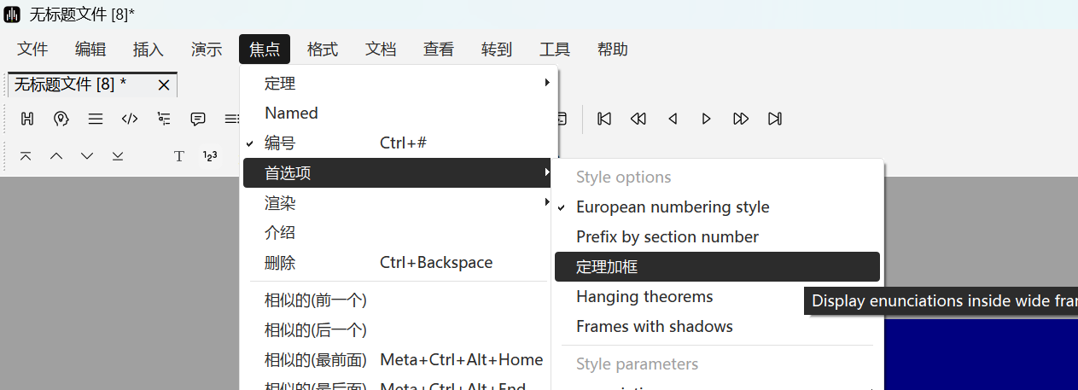Enable the 定理加框 framed theorems option
The image size is (1078, 390).
click(607, 267)
